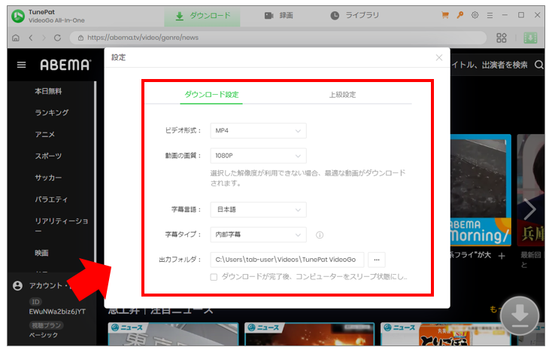Navigate back with the left arrow

tap(31, 38)
